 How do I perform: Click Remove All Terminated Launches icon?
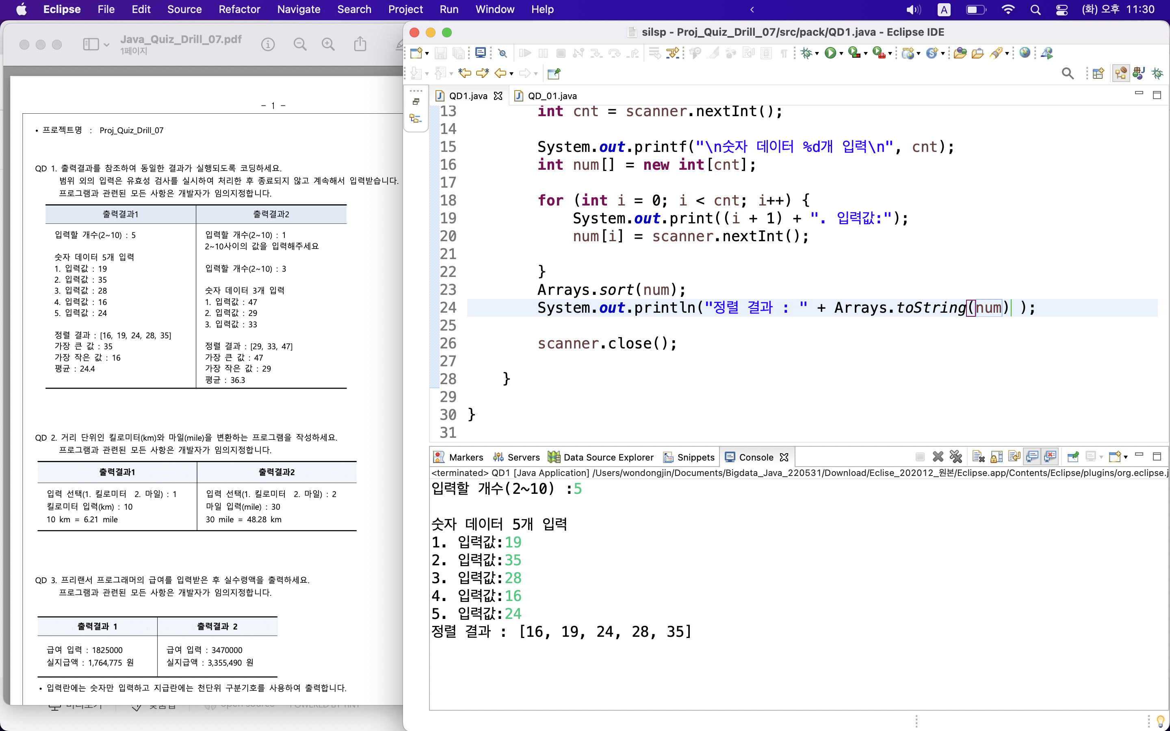coord(956,457)
